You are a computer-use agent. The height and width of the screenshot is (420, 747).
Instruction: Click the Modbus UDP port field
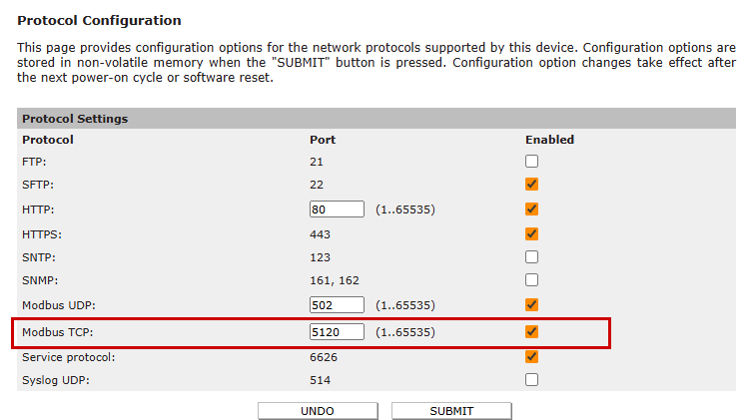tap(337, 305)
